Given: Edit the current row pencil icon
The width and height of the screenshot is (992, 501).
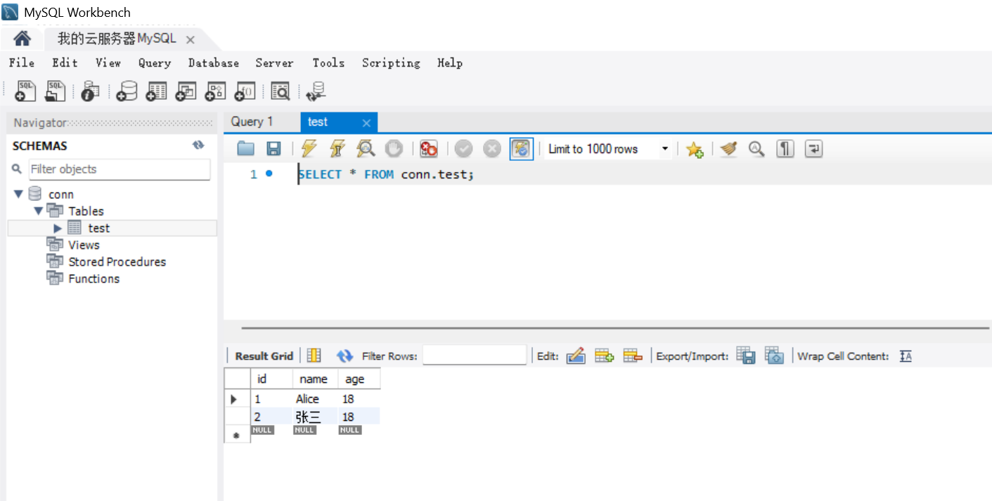Looking at the screenshot, I should [576, 356].
